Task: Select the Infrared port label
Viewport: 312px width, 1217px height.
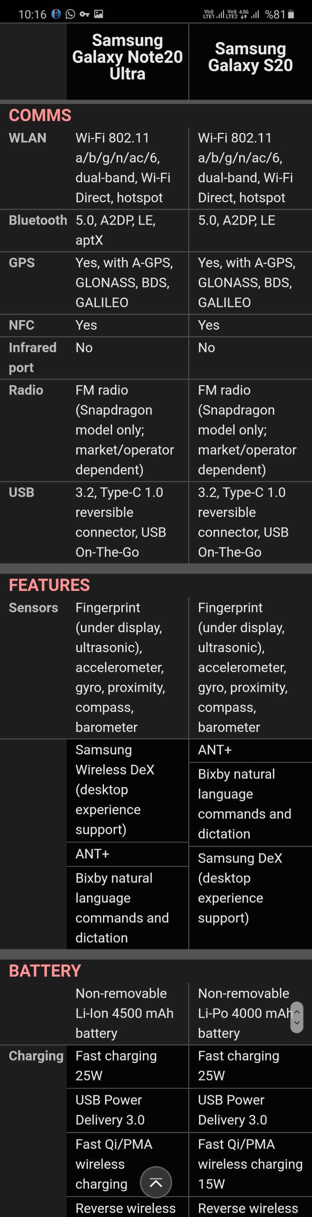Action: [x=33, y=358]
